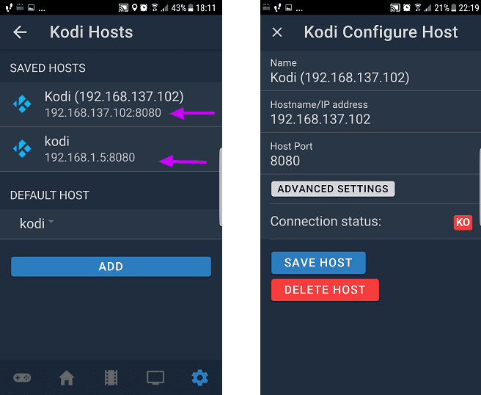Screen dimensions: 481x395
Task: Select saved host kodi 192.168.1.5:8080
Action: 111,149
